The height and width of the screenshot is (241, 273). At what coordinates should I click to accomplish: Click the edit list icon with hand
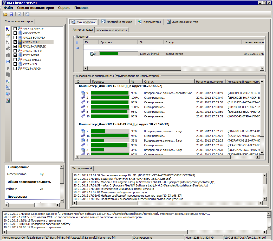tap(8, 36)
